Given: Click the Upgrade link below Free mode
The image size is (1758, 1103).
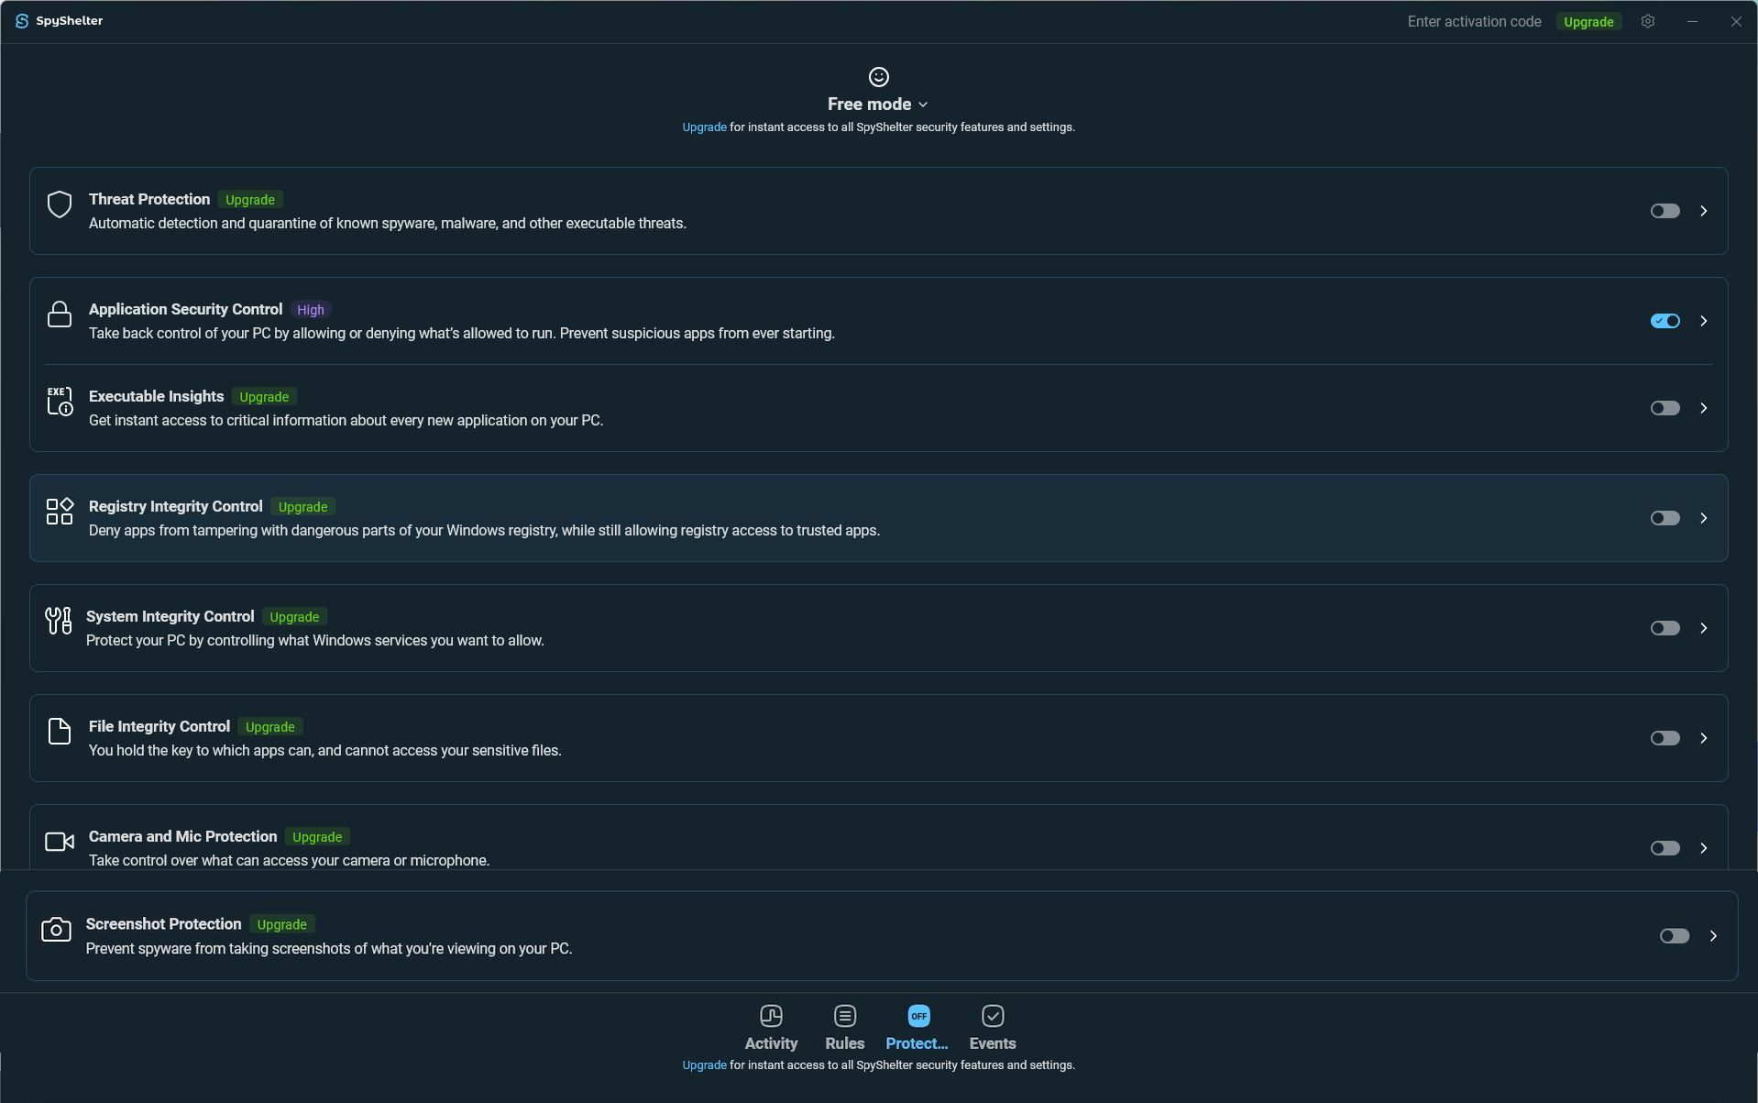Looking at the screenshot, I should pos(704,127).
